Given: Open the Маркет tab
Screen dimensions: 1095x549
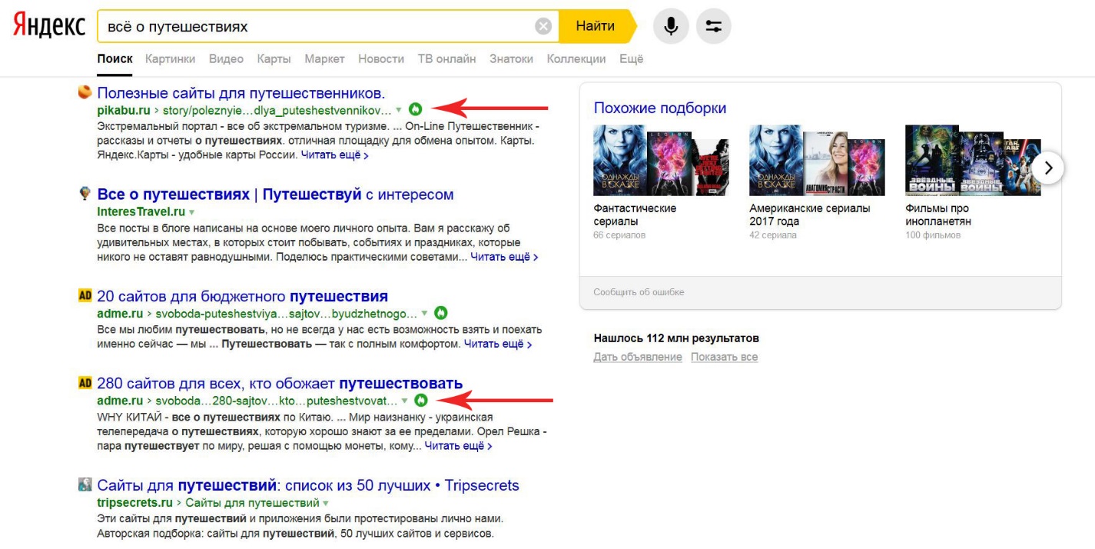Looking at the screenshot, I should click(324, 59).
